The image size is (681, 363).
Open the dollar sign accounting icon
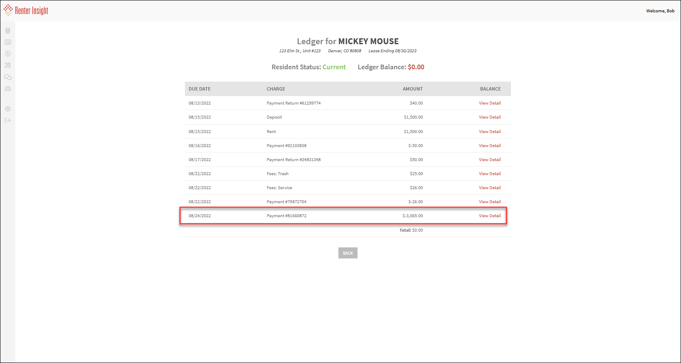point(8,54)
